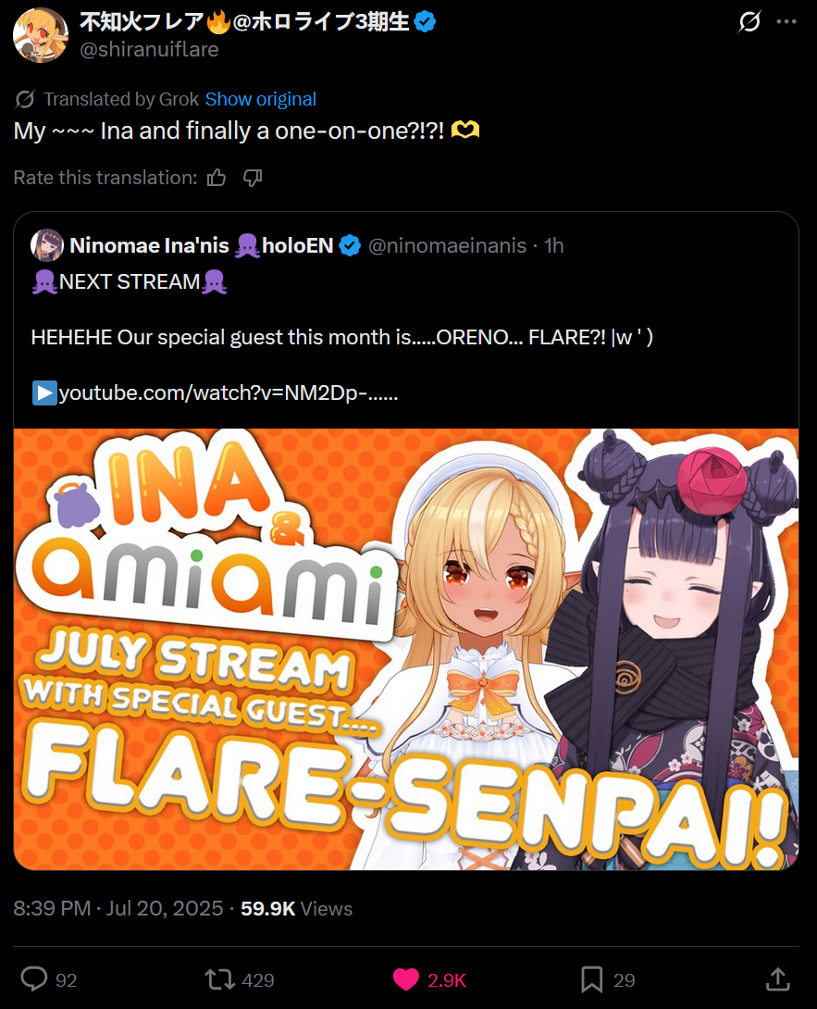Open Shiranui Flare's profile avatar
This screenshot has height=1009, width=817.
[x=41, y=35]
